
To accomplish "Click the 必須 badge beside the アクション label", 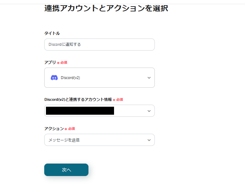I will 72,129.
